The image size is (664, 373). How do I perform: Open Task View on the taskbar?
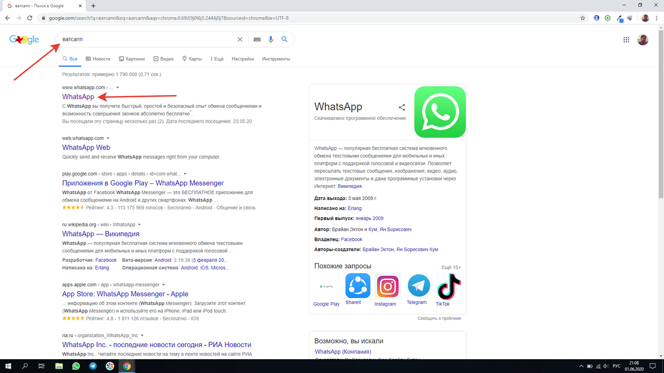point(41,366)
